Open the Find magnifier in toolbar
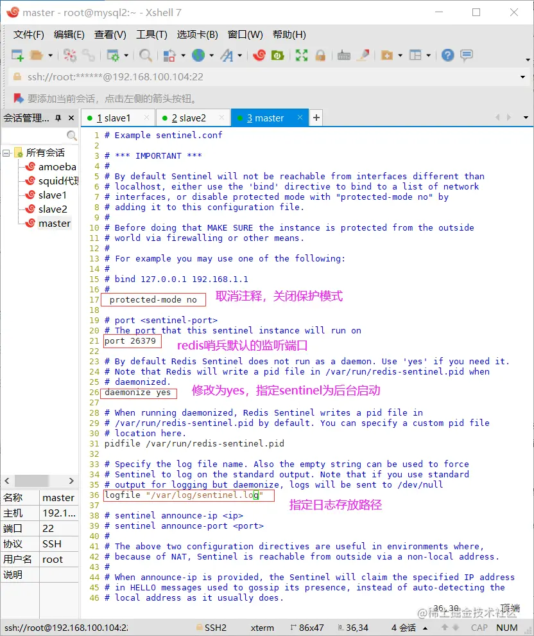 [x=146, y=55]
